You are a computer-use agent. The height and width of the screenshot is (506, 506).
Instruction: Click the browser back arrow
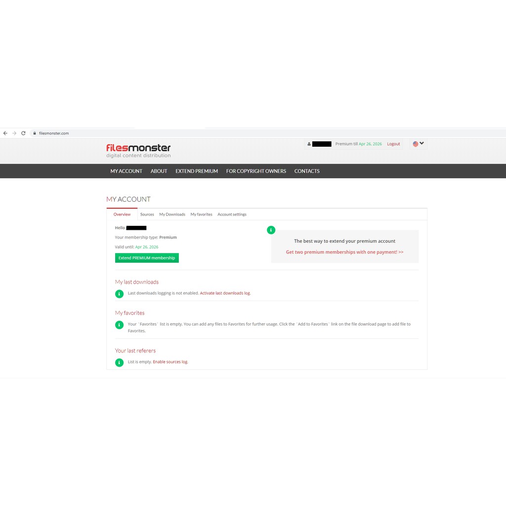coord(5,133)
